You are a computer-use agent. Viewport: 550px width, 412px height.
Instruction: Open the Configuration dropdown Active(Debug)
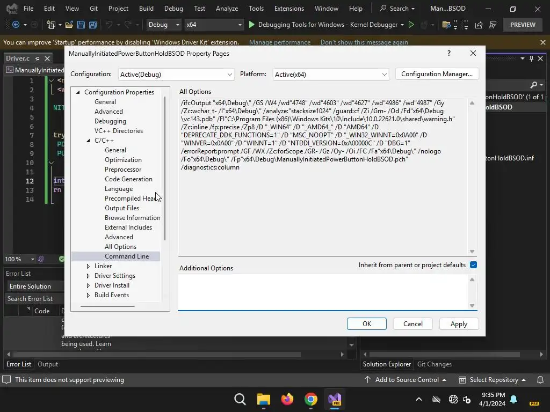176,74
